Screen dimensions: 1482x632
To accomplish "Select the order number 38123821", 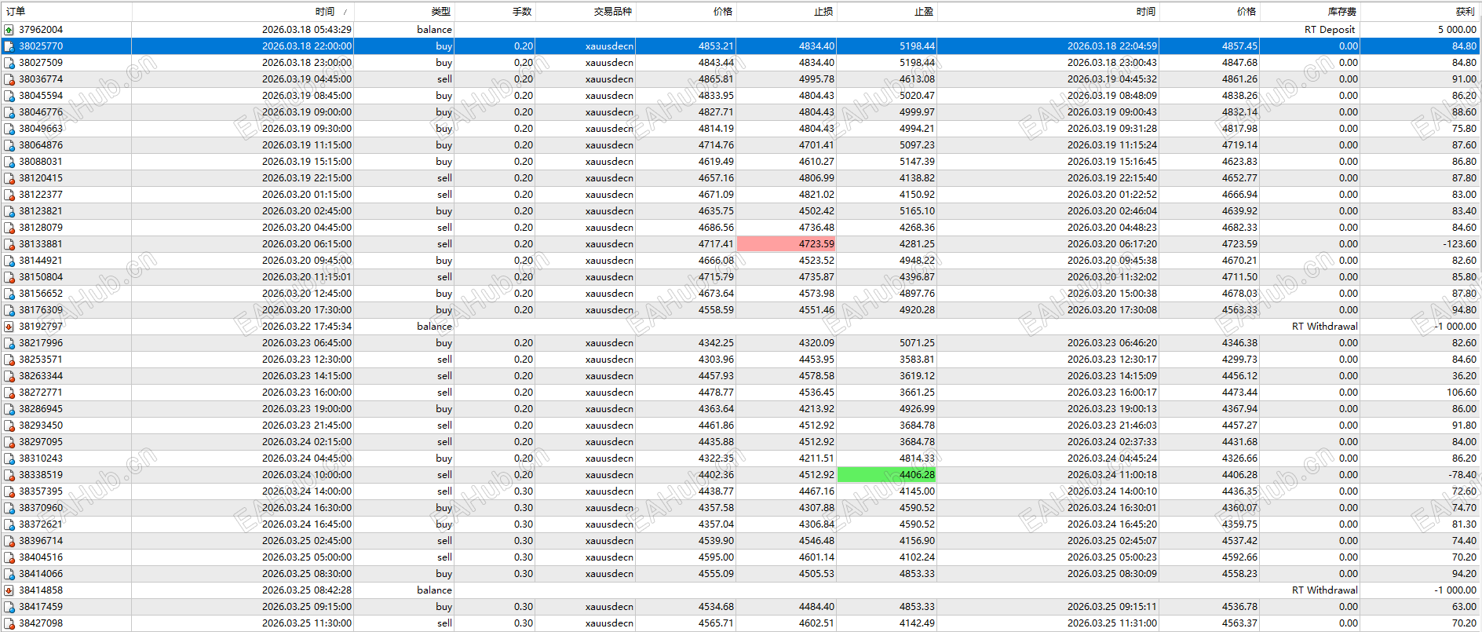I will 41,211.
